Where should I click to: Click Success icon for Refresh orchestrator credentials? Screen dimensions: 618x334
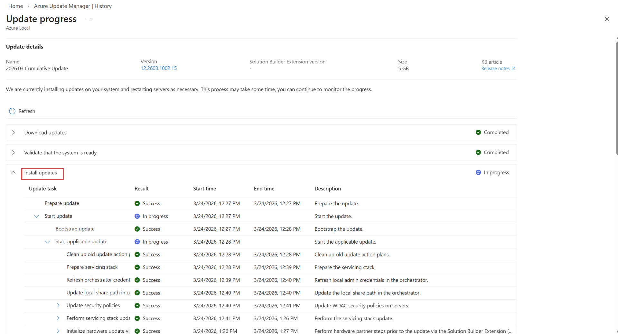coord(137,280)
